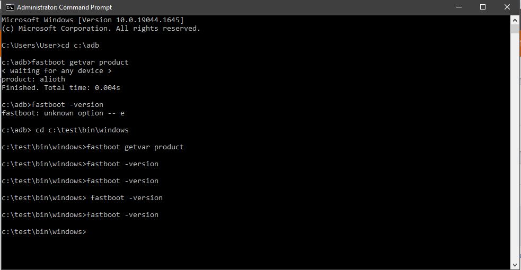The height and width of the screenshot is (270, 521).
Task: Click the 'product: alioth' output line
Action: click(x=33, y=79)
